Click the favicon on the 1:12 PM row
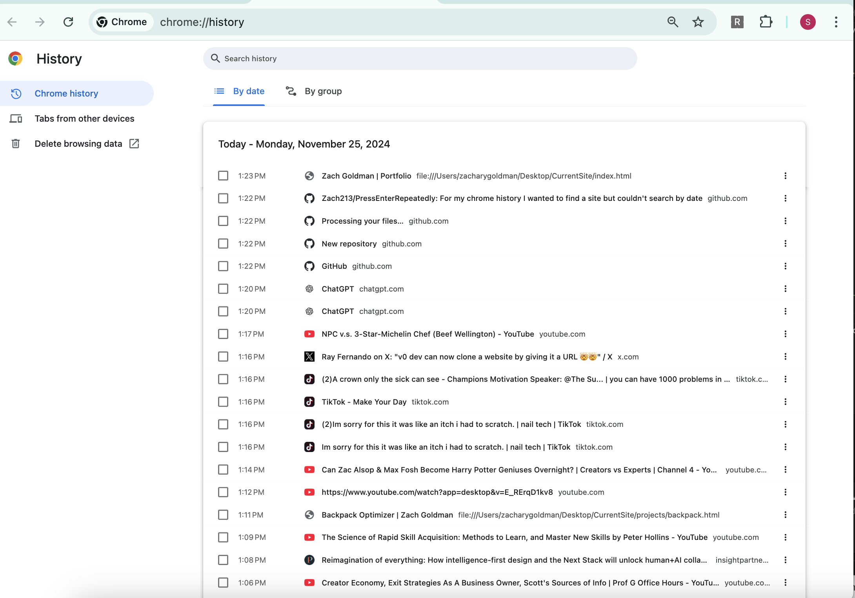Image resolution: width=855 pixels, height=598 pixels. 309,492
